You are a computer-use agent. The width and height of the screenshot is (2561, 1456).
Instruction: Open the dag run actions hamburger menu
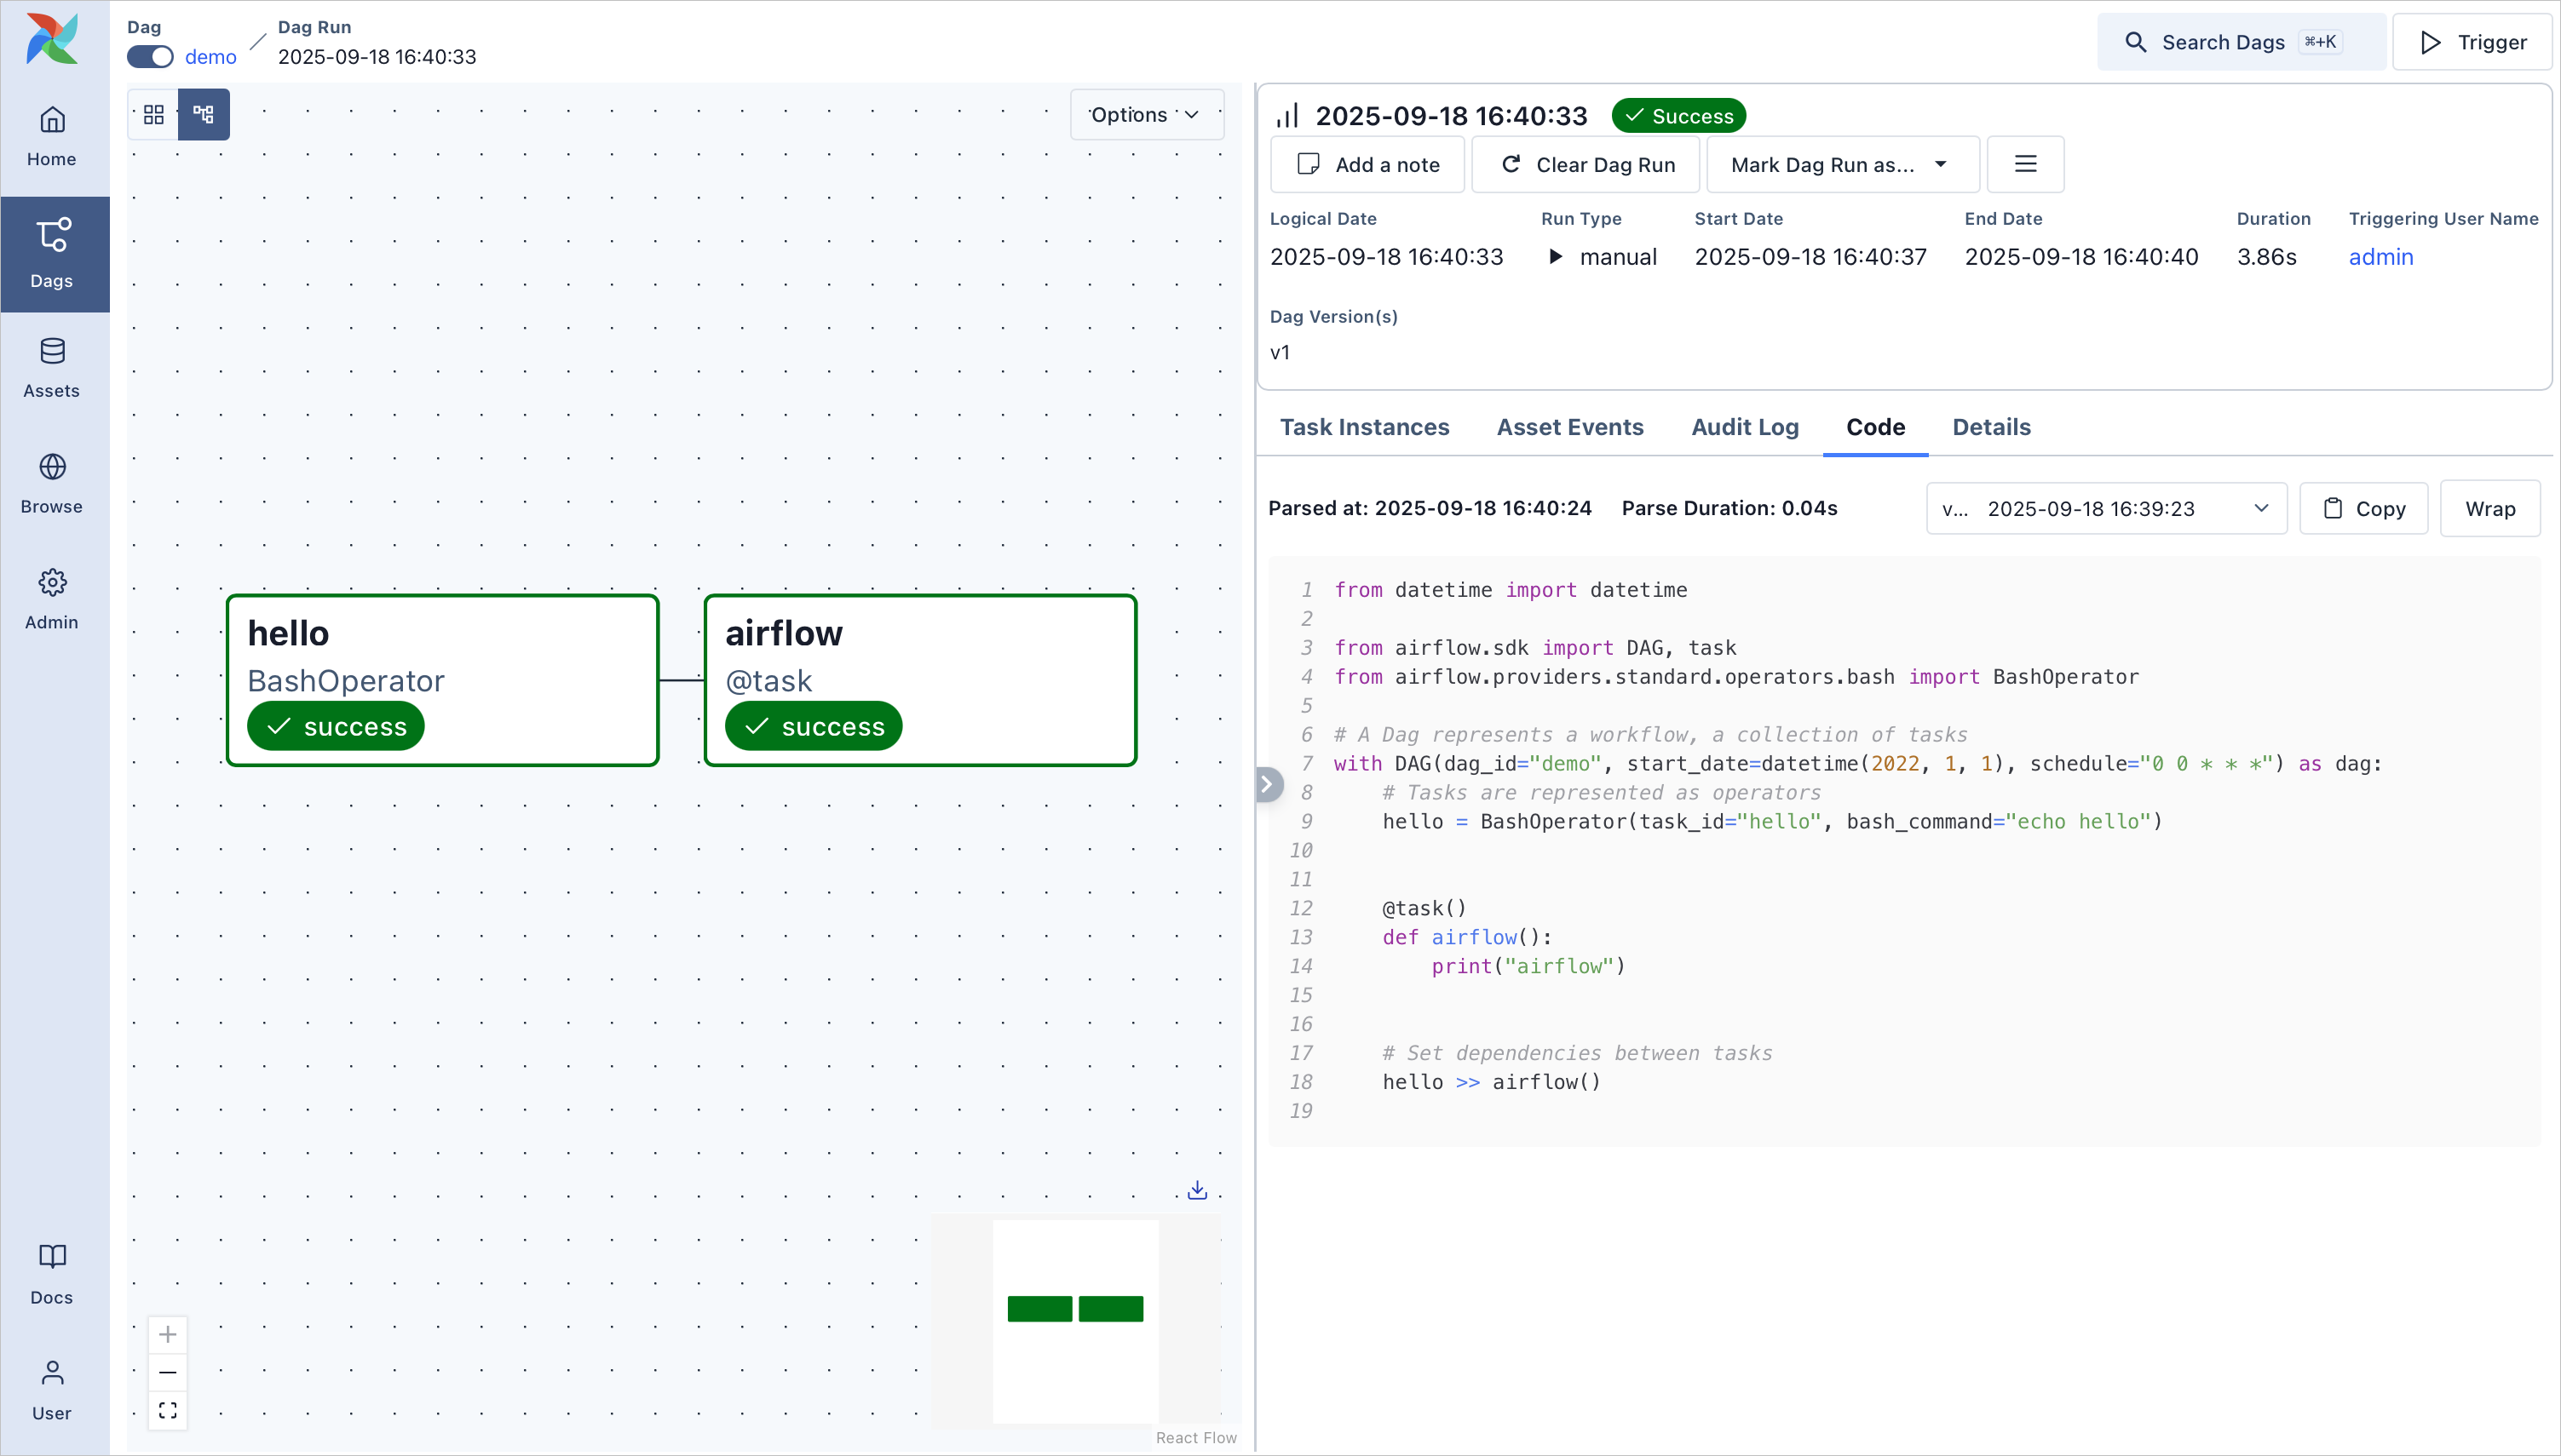point(2025,164)
